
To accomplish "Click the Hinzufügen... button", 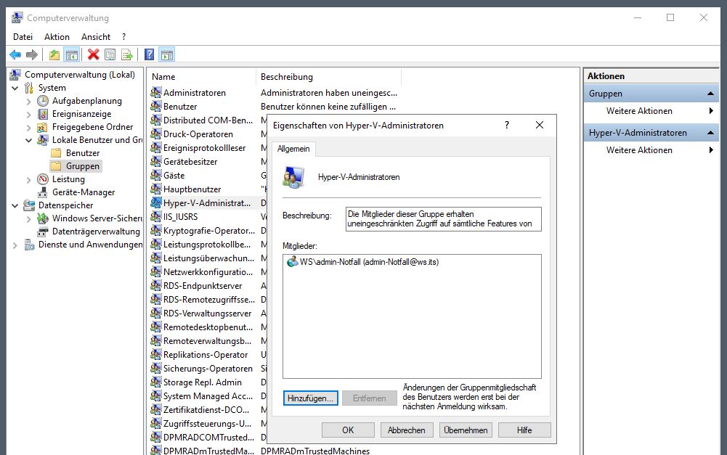I will click(310, 398).
